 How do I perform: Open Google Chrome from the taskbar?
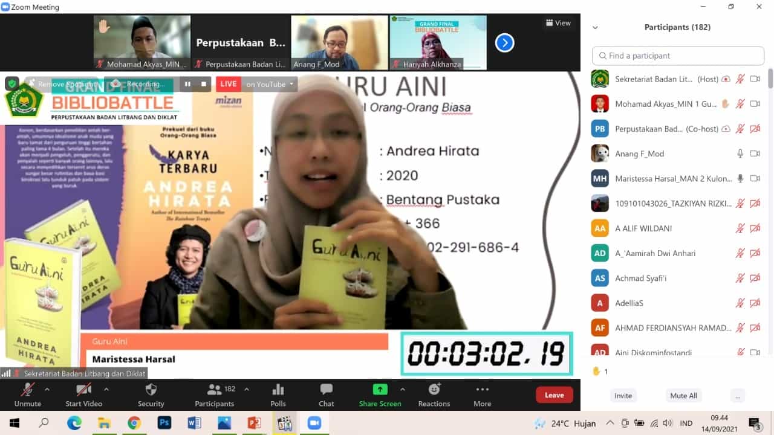(x=134, y=423)
